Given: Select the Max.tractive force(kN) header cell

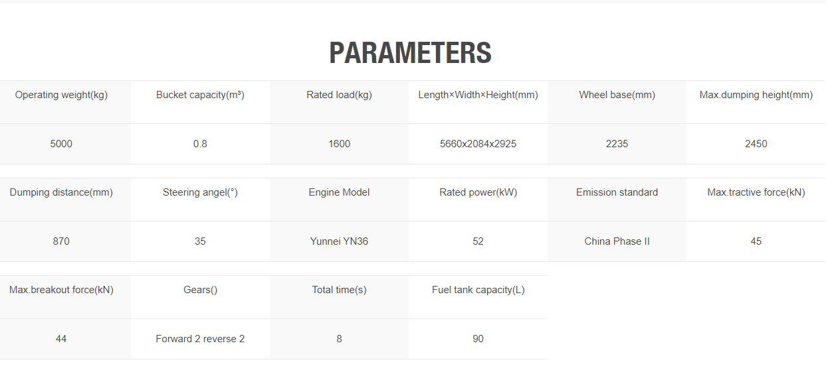Looking at the screenshot, I should 756,200.
